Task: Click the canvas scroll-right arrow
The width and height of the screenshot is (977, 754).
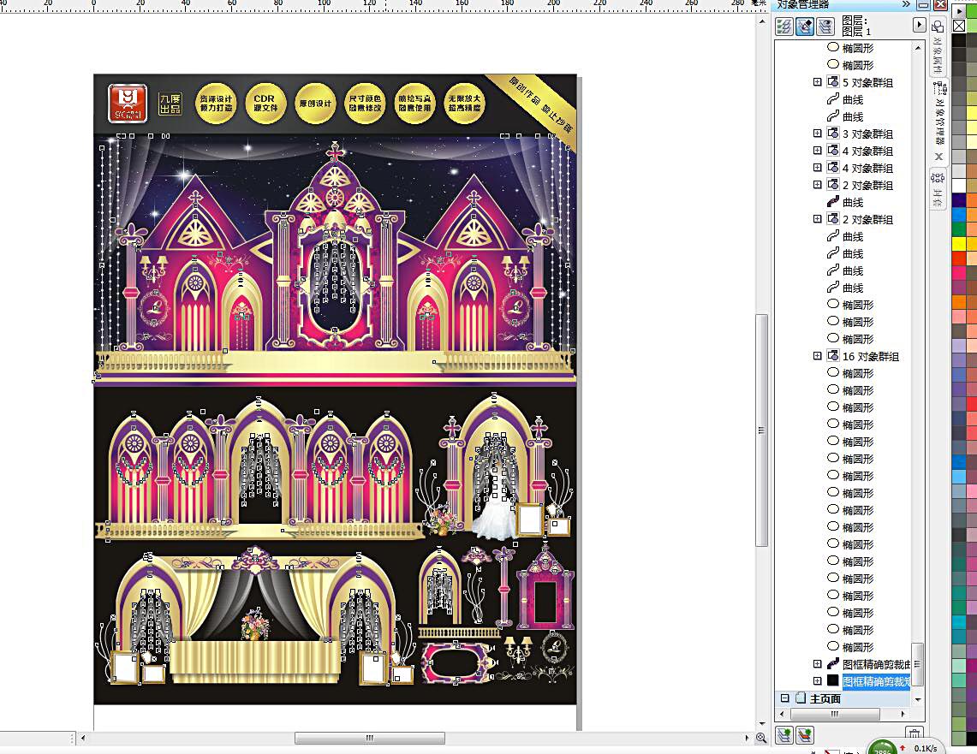Action: 747,738
